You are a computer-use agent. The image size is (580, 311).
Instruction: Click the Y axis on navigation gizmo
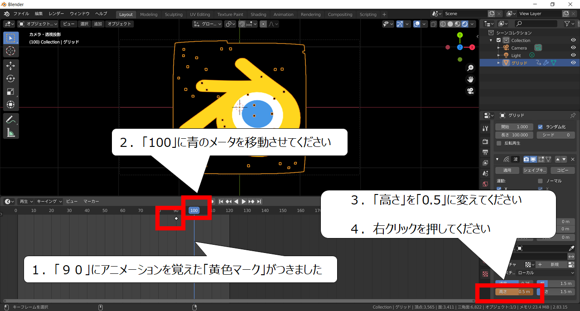460,35
